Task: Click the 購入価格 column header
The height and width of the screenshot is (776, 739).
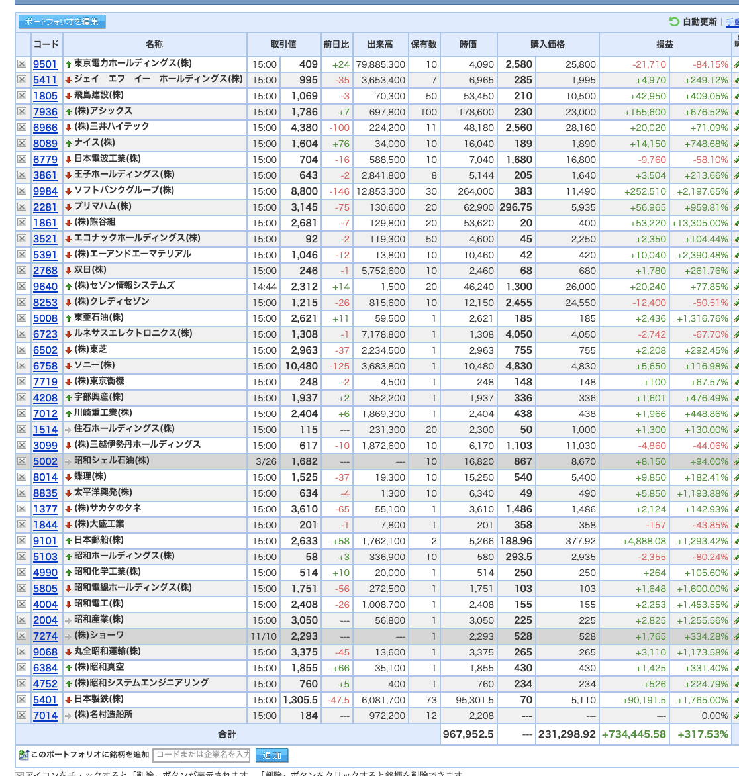Action: coord(548,44)
